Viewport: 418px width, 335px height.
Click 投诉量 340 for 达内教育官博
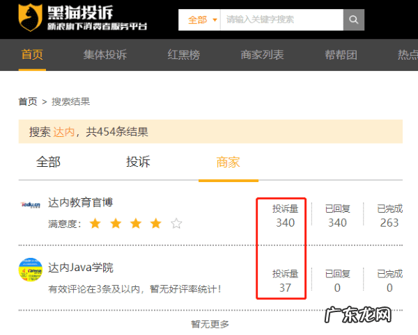pos(285,216)
